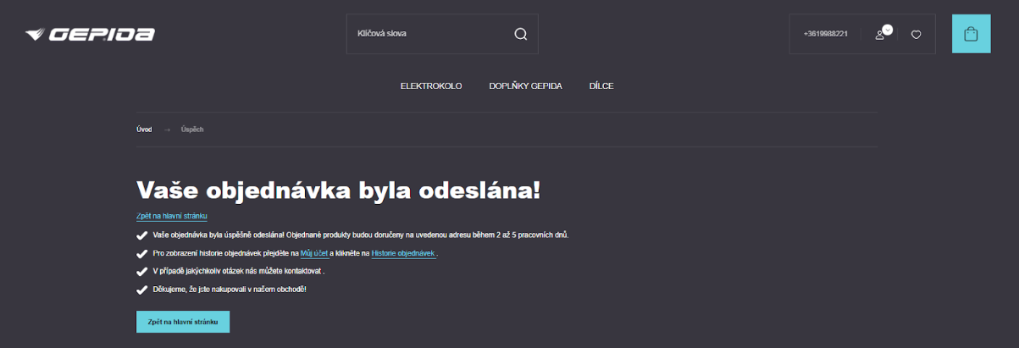The height and width of the screenshot is (348, 1019).
Task: Open the ELEKTROKOLO menu
Action: tap(431, 86)
